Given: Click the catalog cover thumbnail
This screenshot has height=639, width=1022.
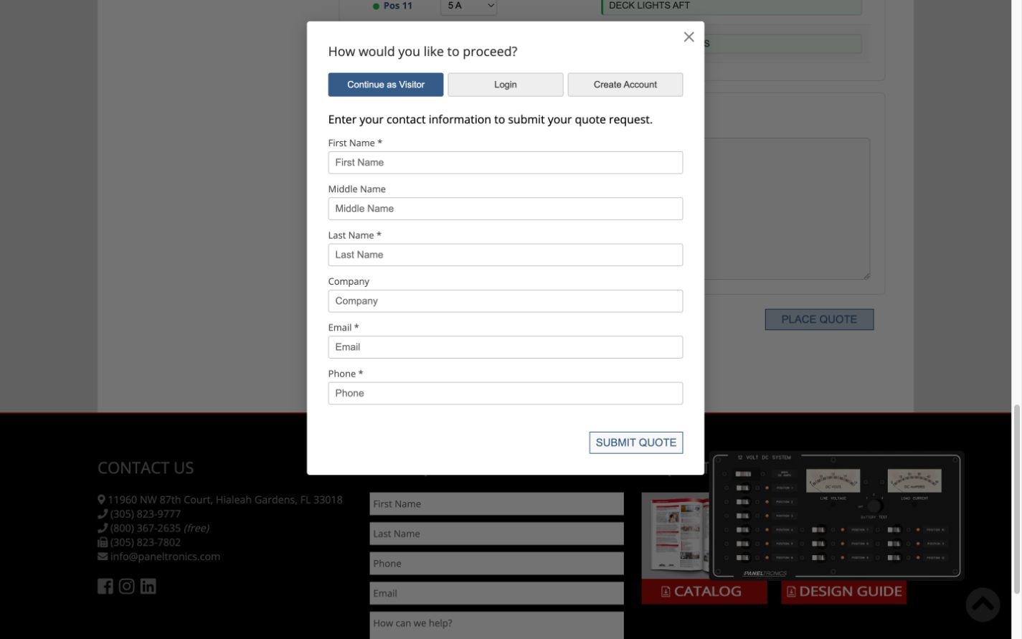Looking at the screenshot, I should click(675, 535).
